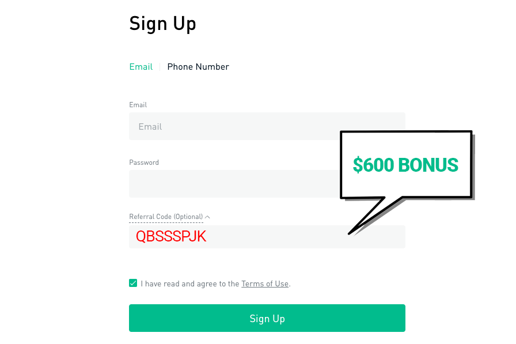The width and height of the screenshot is (516, 344).
Task: Click the Email field placeholder text
Action: pos(150,126)
